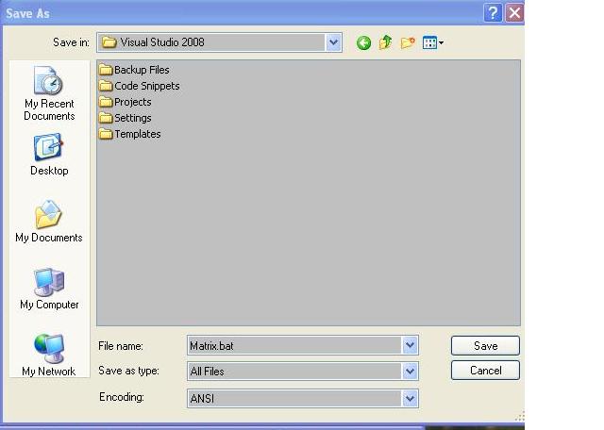Click the Save button
Image resolution: width=604 pixels, height=430 pixels.
(x=485, y=346)
